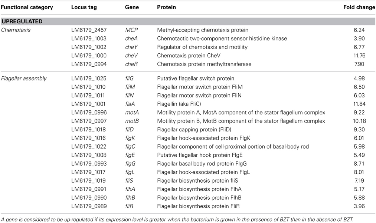Click locus tag LM6179_2457
The height and width of the screenshot is (223, 376).
(x=89, y=30)
